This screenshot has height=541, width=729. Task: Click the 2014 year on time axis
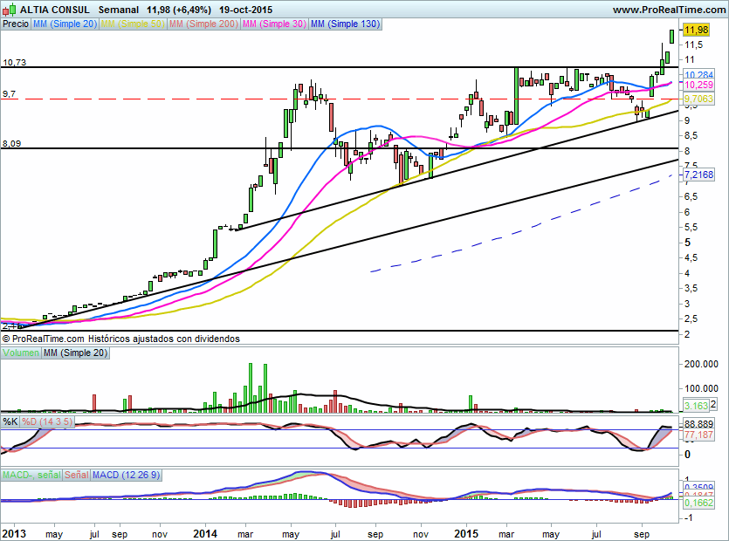pyautogui.click(x=205, y=533)
